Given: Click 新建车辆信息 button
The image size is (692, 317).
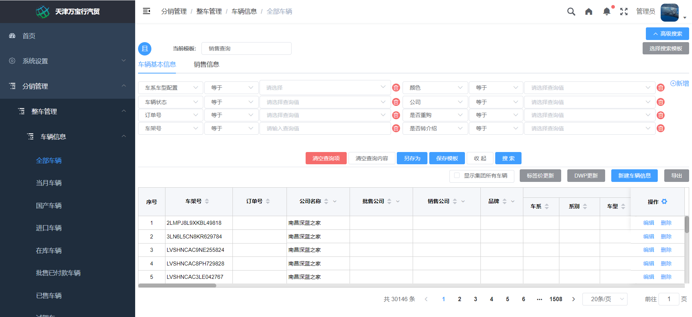Looking at the screenshot, I should tap(634, 175).
